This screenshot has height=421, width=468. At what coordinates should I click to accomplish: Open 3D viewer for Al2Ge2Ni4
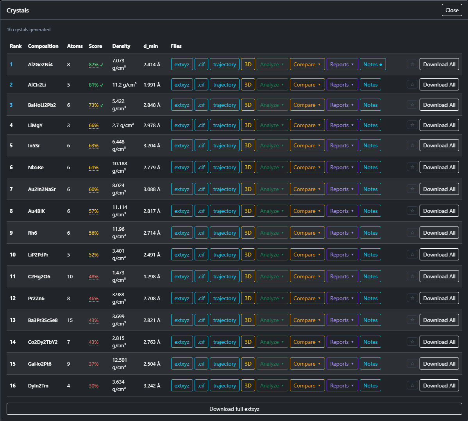pyautogui.click(x=248, y=64)
